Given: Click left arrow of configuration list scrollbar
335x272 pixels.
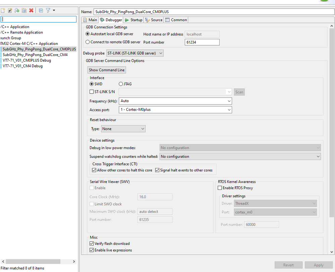Looking at the screenshot, I should [x=3, y=262].
